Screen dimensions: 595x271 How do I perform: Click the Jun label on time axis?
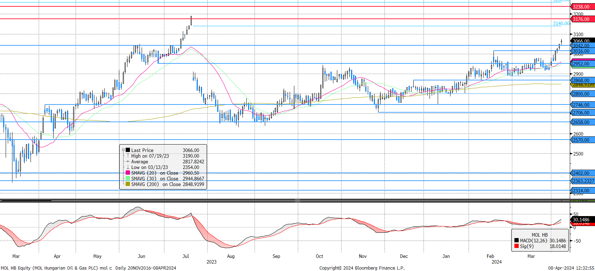click(141, 256)
